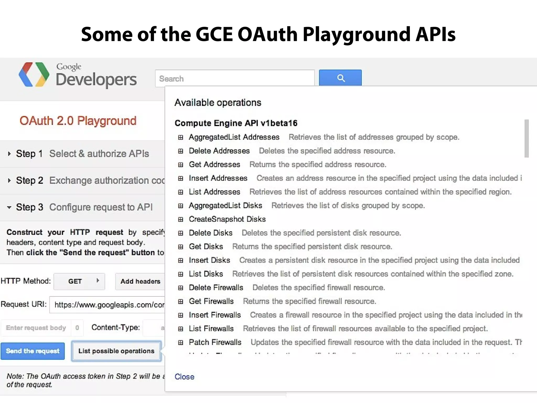Image resolution: width=537 pixels, height=403 pixels.
Task: Select the Insert Disks operation
Action: [210, 260]
